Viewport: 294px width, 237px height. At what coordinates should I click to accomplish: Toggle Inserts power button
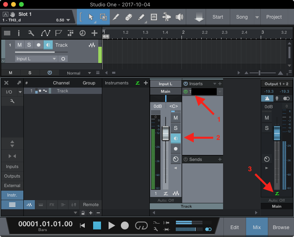pos(185,84)
